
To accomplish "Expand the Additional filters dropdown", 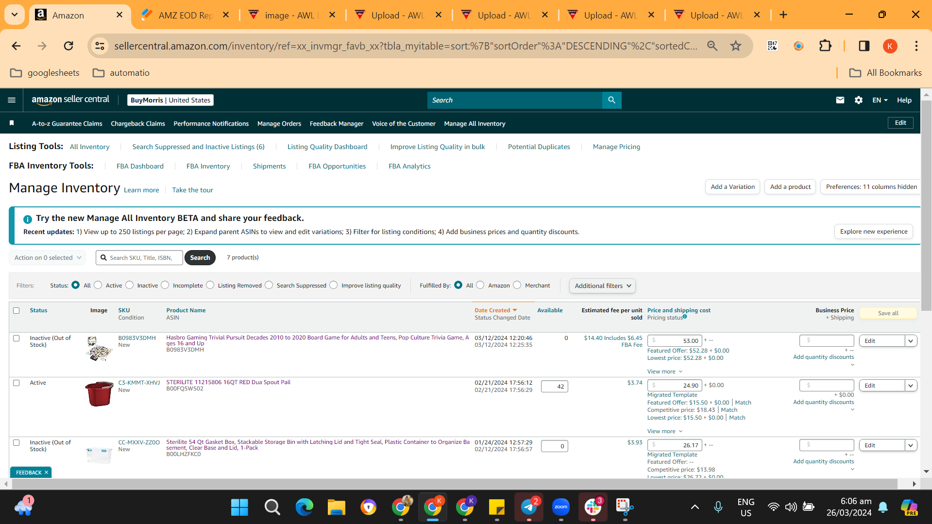I will (x=602, y=286).
